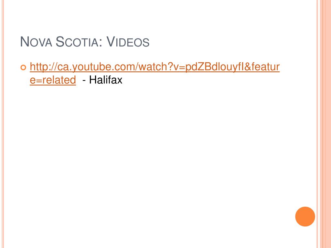The width and height of the screenshot is (331, 248).
Task: Click the word 'Scotia' in the title
Action: tap(77, 42)
